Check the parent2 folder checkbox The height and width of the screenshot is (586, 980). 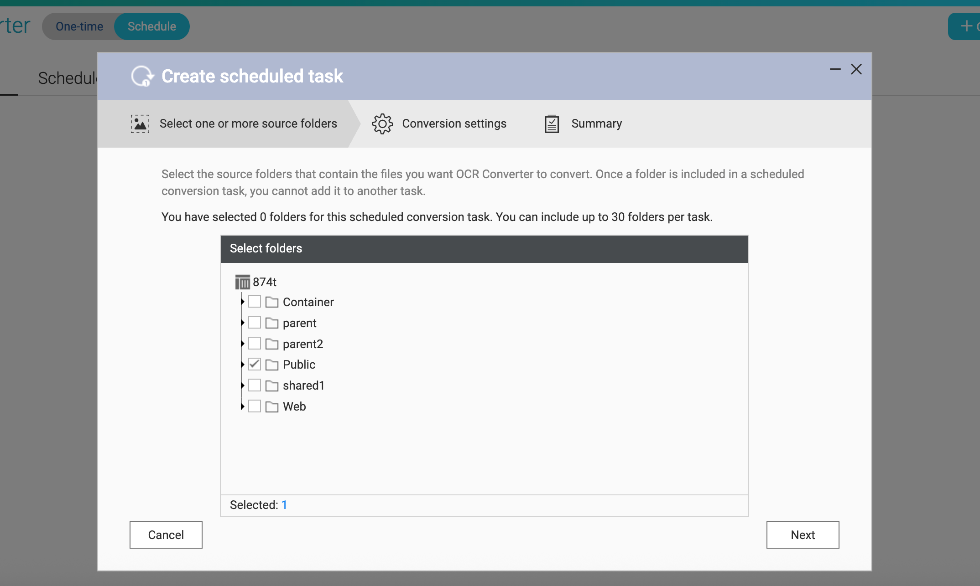coord(255,343)
